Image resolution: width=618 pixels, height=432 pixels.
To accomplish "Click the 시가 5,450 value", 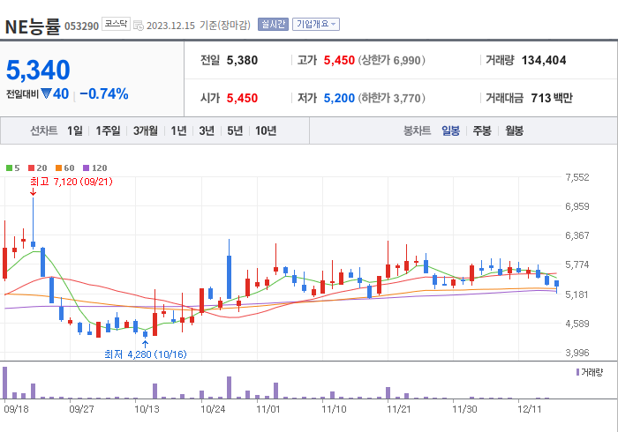I will [242, 98].
